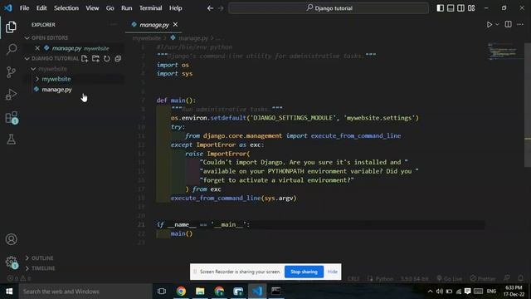The image size is (531, 299).
Task: Open Explorer views ellipsis menu
Action: click(x=114, y=24)
